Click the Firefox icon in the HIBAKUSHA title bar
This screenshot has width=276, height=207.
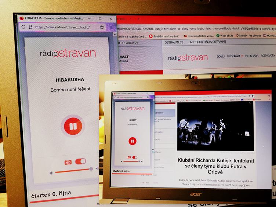point(22,18)
